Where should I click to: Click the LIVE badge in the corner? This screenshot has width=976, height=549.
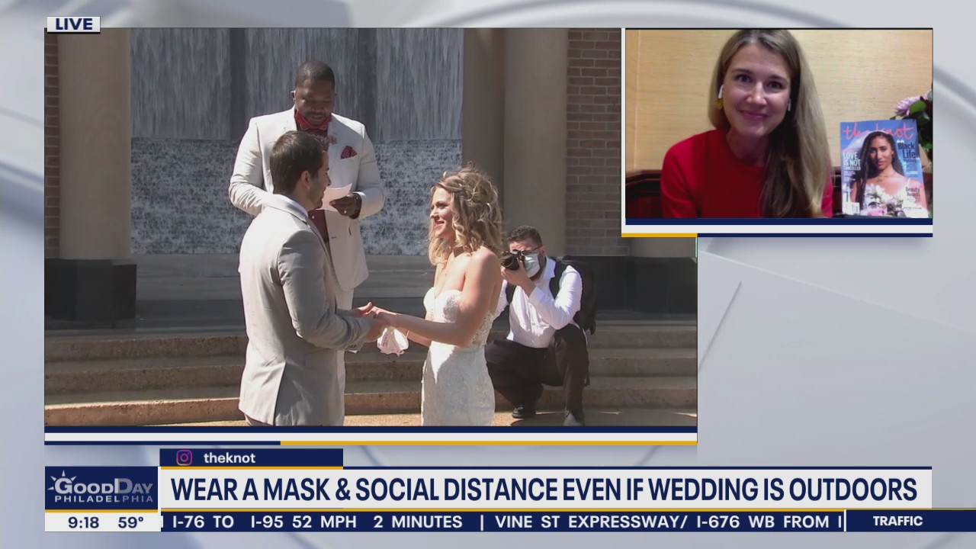(x=74, y=24)
